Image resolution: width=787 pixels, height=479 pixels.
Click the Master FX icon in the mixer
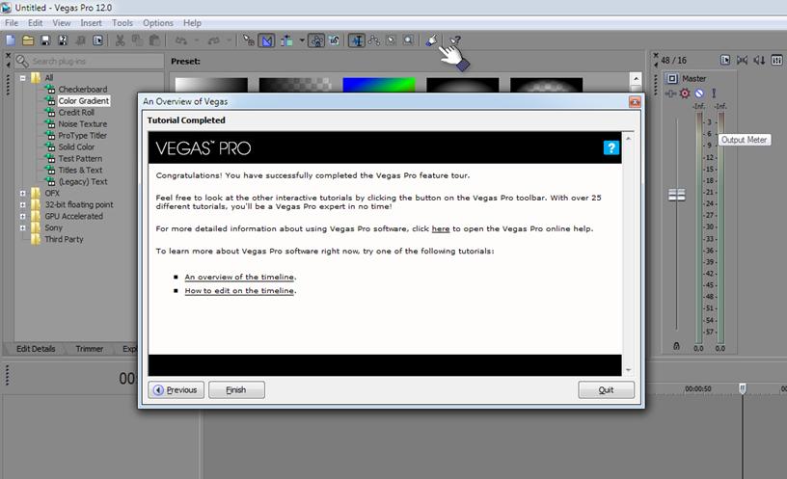click(670, 93)
